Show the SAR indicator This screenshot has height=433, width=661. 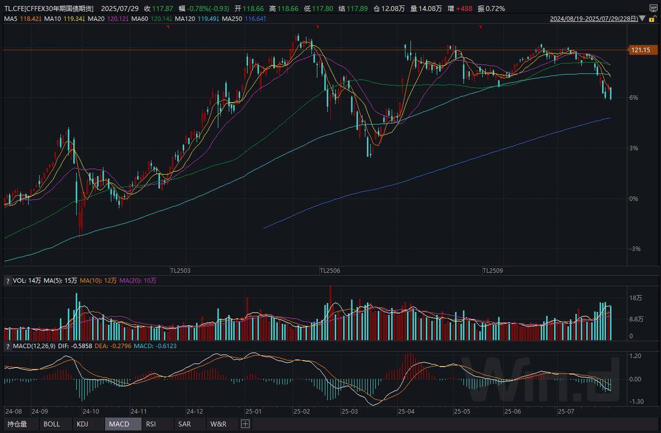tap(185, 424)
